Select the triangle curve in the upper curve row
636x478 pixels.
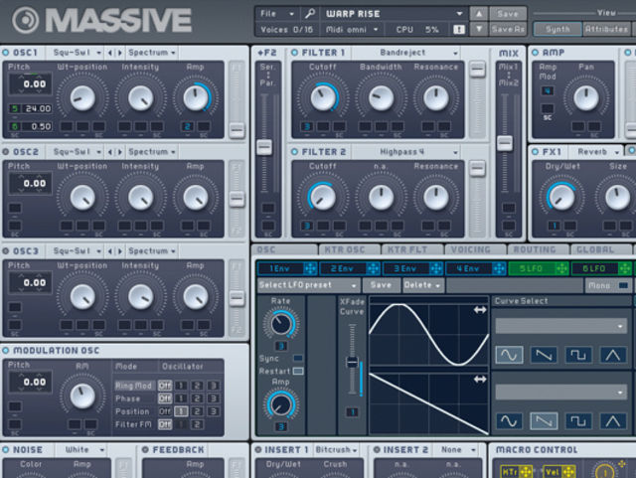[x=613, y=355]
